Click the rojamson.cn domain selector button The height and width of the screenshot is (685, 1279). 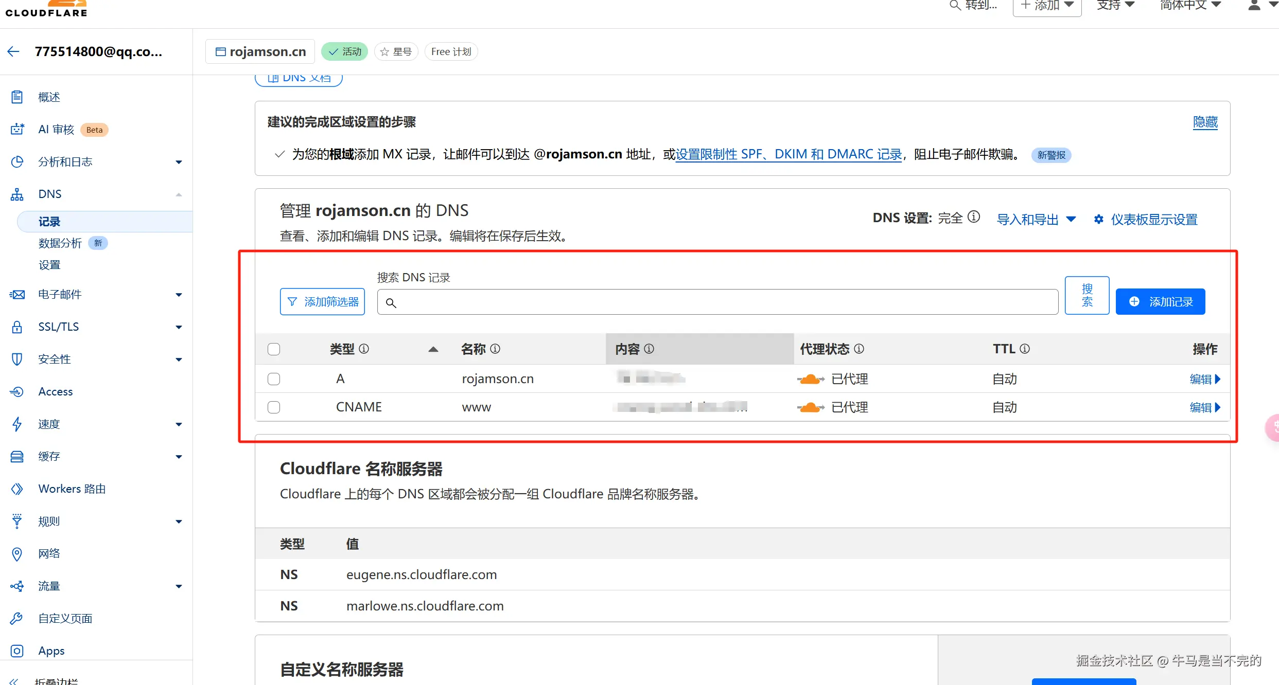click(260, 51)
